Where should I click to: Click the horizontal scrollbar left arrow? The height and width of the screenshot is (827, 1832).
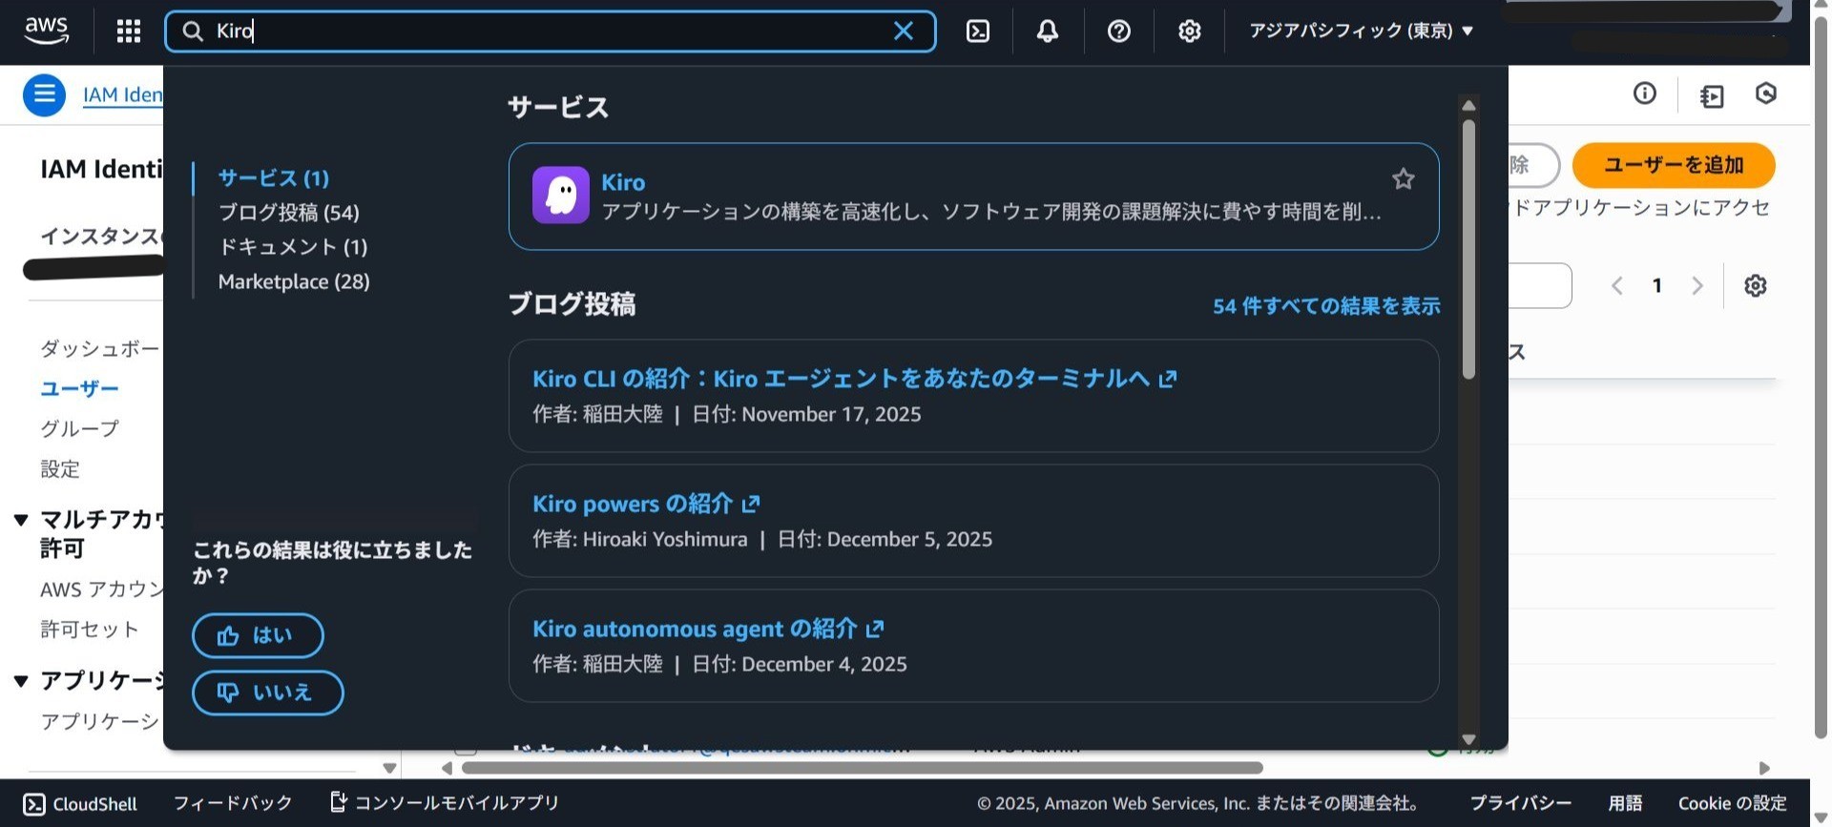click(x=447, y=768)
